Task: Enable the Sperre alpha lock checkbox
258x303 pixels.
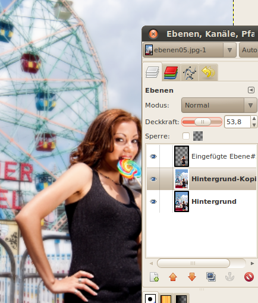Action: [x=186, y=136]
